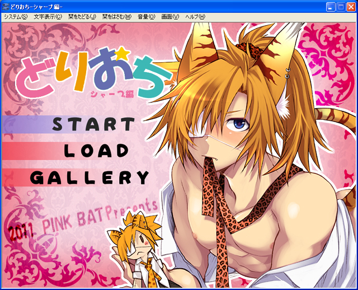Click the application icon in title bar
Image resolution: width=358 pixels, height=290 pixels.
pyautogui.click(x=6, y=7)
